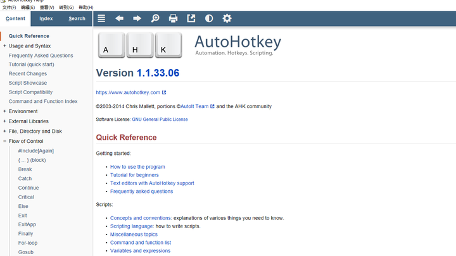The height and width of the screenshot is (256, 456).
Task: Open the 查看(V) menu
Action: click(47, 7)
